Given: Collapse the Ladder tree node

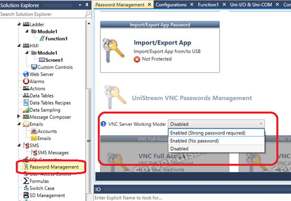Looking at the screenshot, I should 19,24.
